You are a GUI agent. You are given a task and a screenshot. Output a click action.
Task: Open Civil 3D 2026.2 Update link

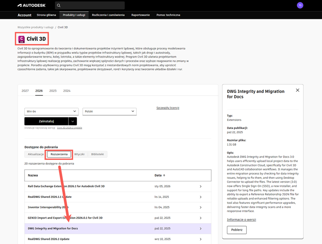coord(70,128)
